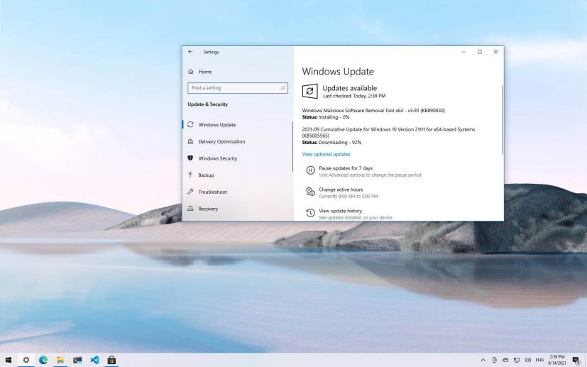Click the main content vertical scrollbar
This screenshot has height=367, width=587.
click(x=503, y=120)
